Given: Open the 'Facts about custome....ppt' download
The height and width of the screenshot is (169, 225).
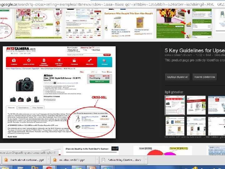Looking at the screenshot, I should click(24, 160).
